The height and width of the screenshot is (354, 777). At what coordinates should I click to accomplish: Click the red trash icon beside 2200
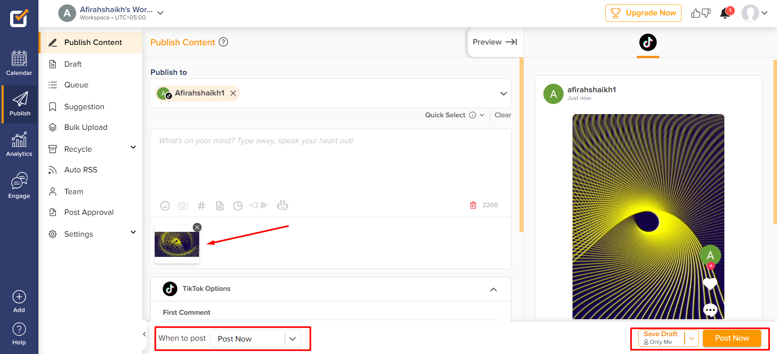click(473, 205)
